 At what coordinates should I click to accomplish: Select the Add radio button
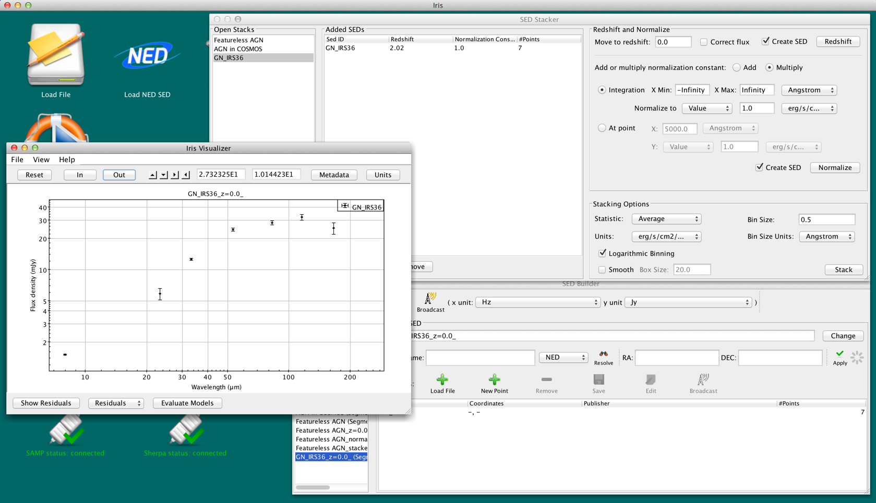737,67
